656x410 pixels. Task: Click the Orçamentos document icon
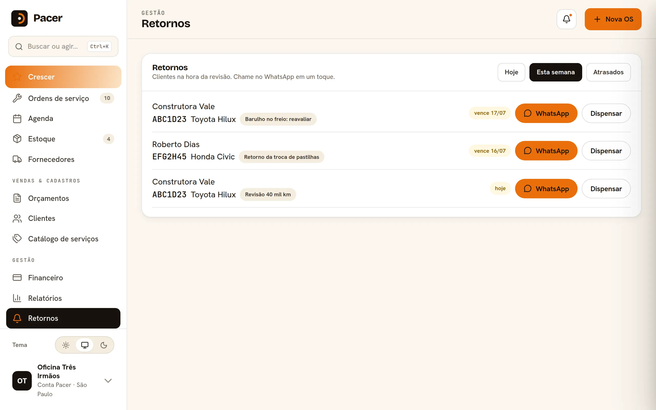click(x=17, y=198)
